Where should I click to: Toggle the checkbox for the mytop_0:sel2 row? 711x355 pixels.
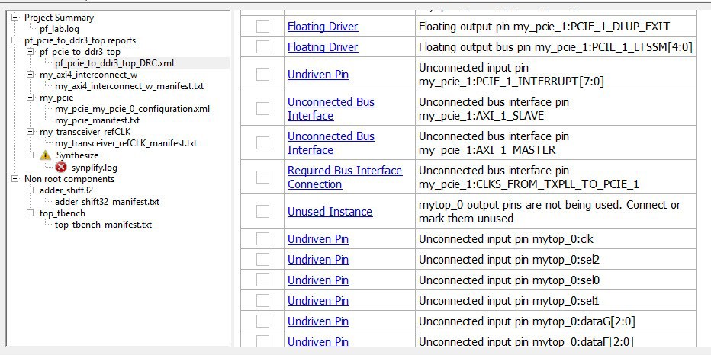(262, 259)
